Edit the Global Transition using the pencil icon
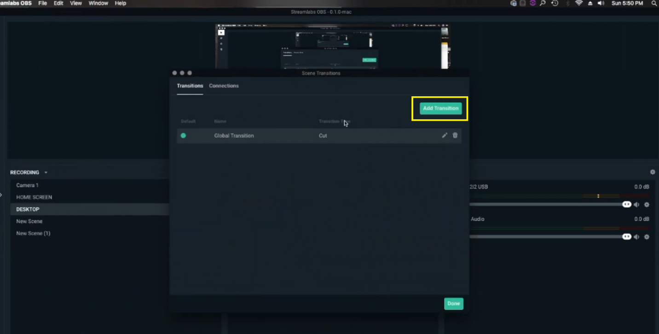The image size is (659, 334). (445, 135)
